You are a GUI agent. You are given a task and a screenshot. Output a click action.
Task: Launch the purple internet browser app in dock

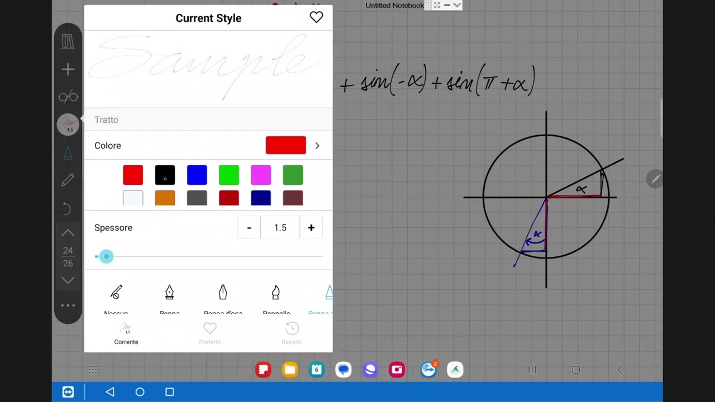(x=370, y=369)
